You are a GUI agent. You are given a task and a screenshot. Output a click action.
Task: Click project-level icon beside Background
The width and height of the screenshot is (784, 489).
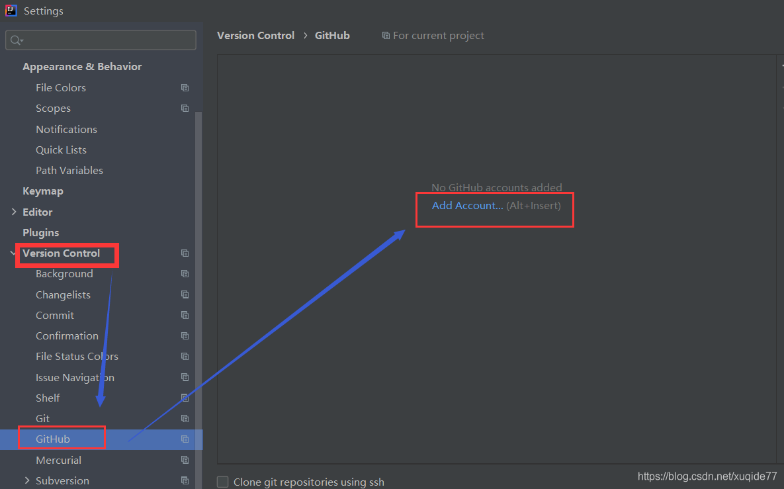[185, 273]
